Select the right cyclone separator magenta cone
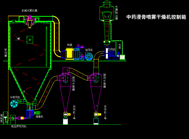 point(96,97)
